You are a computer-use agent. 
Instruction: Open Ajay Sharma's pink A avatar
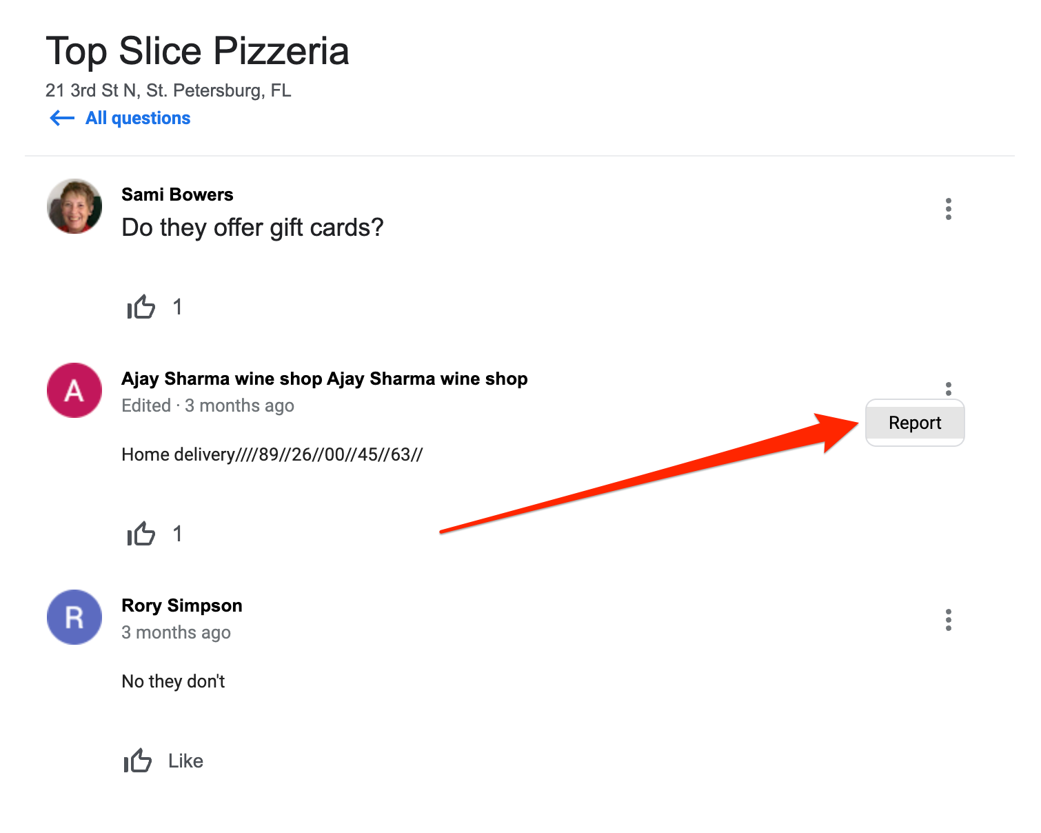[74, 390]
